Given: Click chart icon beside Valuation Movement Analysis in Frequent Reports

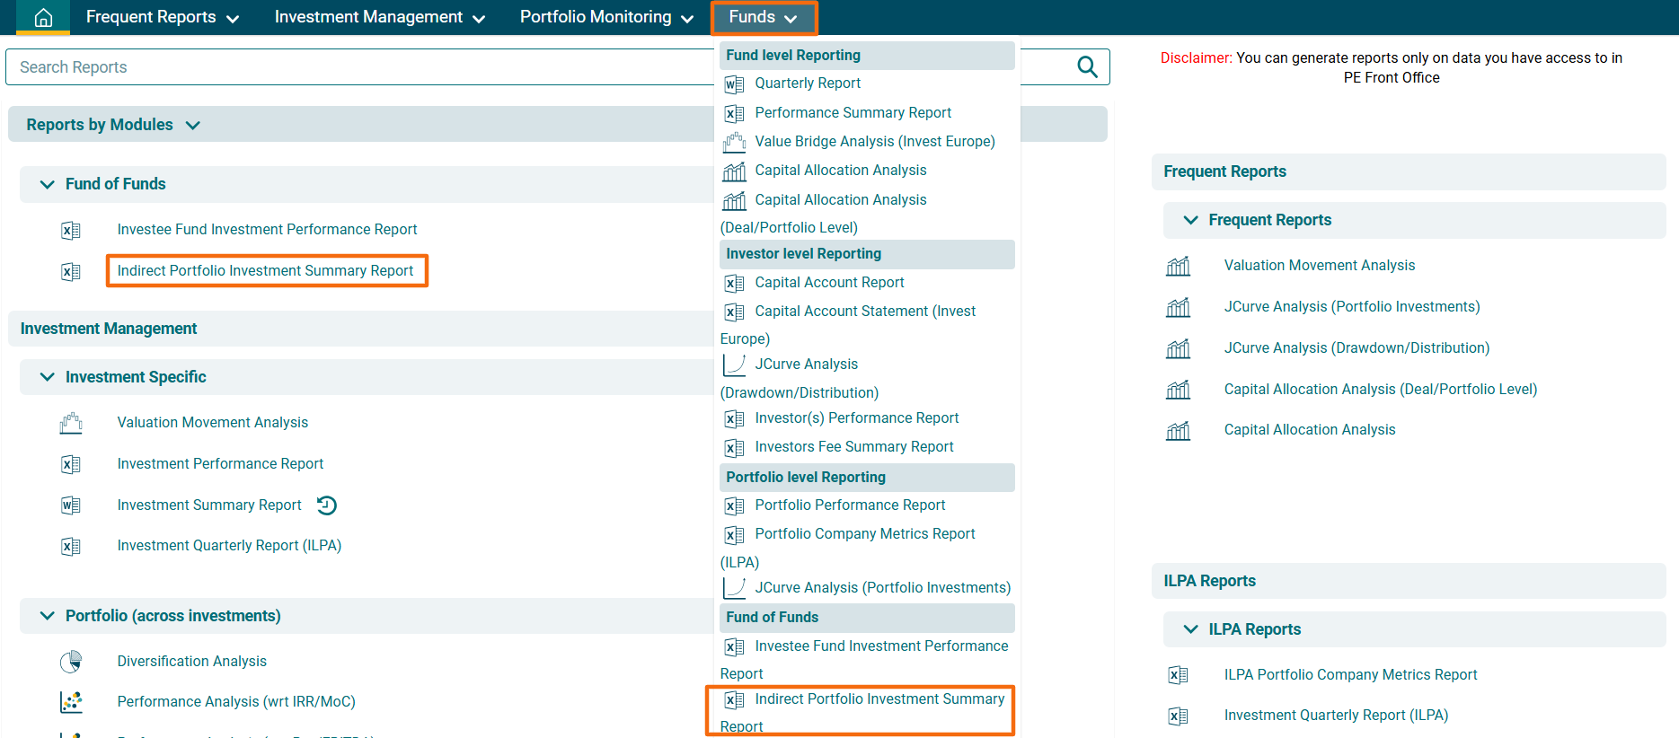Looking at the screenshot, I should pyautogui.click(x=1178, y=266).
